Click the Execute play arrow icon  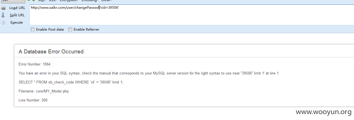point(3,22)
